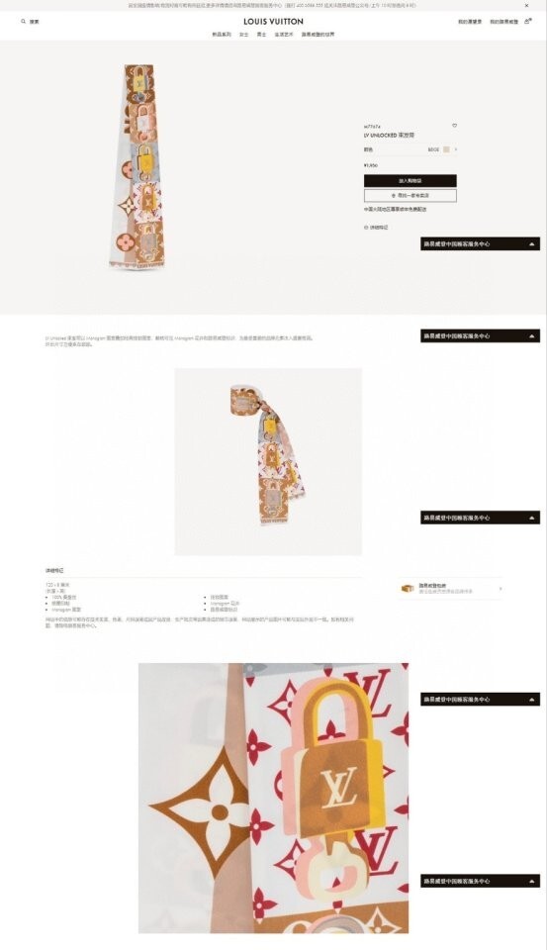Open the 路易威登包装 packaging chevron
Viewport: 547px width, 950px height.
coord(500,588)
